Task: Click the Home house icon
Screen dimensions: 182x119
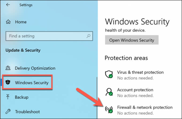Action: [x=8, y=22]
